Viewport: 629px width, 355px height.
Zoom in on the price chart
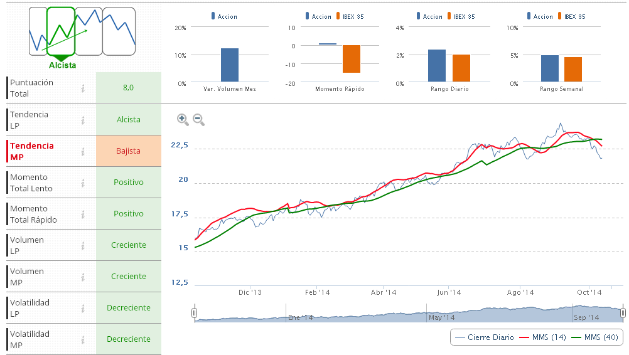click(x=183, y=119)
